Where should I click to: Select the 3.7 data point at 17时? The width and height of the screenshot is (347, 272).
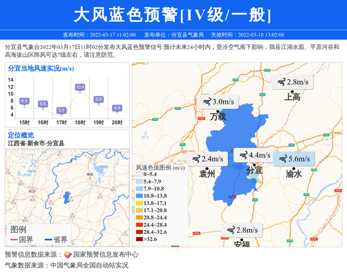pos(61,115)
